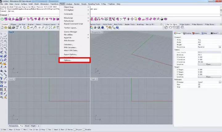Open V-Ray options with the V icon
This screenshot has height=132, width=222.
(166, 28)
